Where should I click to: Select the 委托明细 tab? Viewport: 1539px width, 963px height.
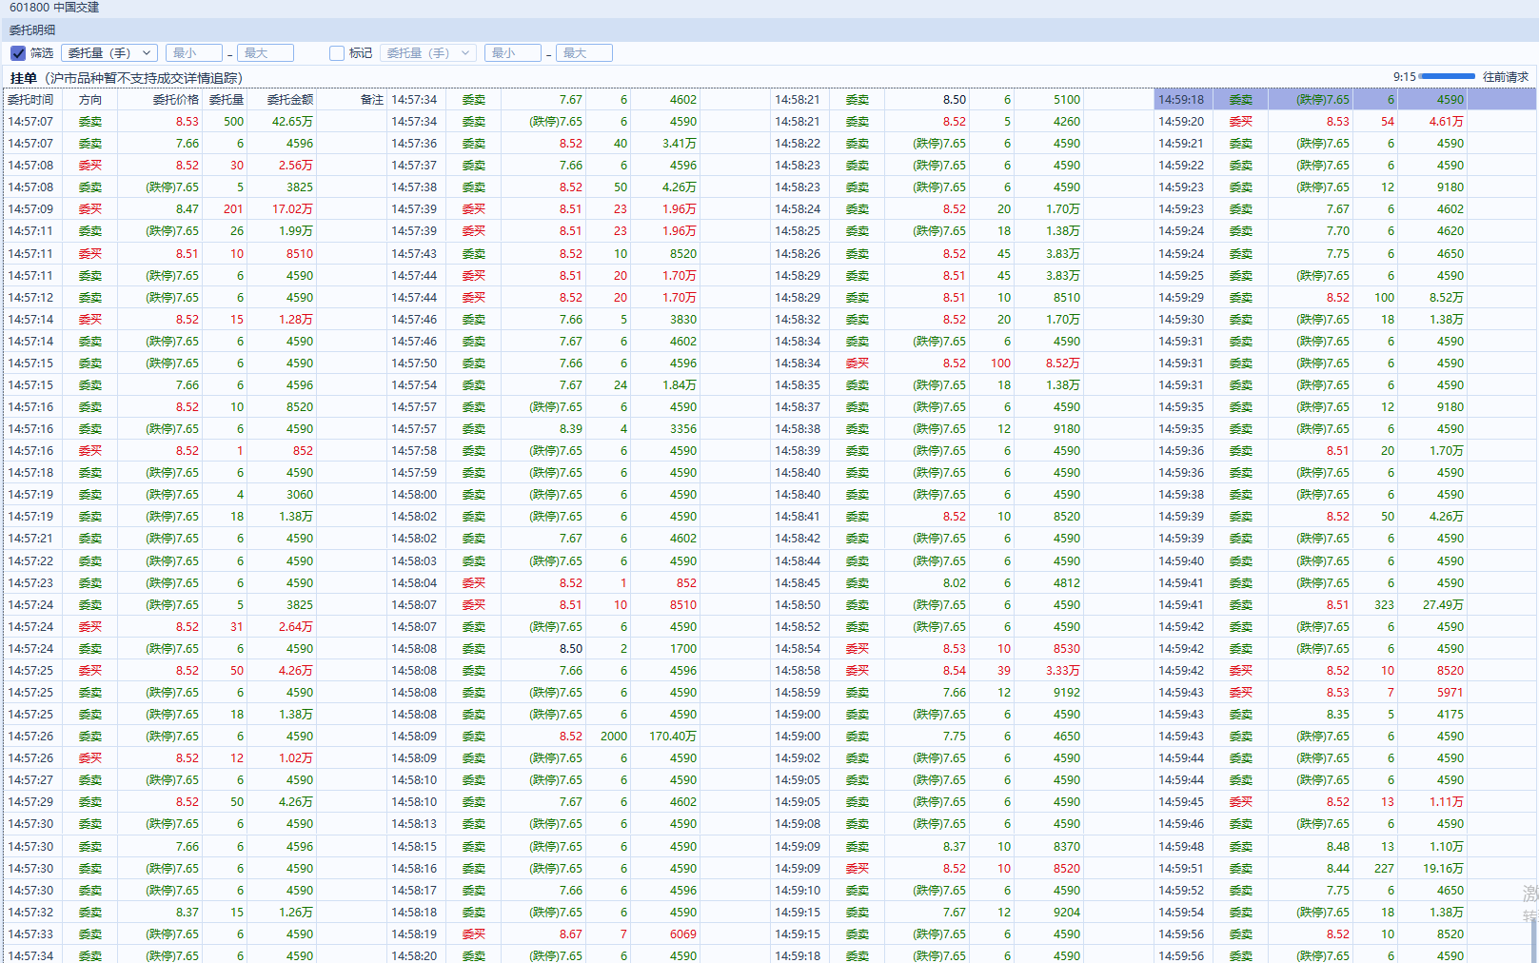point(32,30)
